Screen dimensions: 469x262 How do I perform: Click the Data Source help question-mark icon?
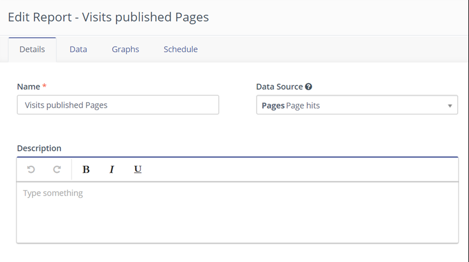click(x=309, y=87)
